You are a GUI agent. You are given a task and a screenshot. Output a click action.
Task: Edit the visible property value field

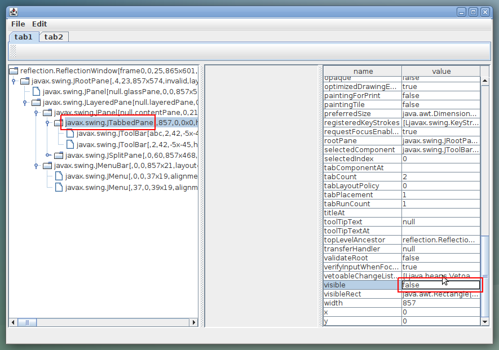tap(441, 285)
